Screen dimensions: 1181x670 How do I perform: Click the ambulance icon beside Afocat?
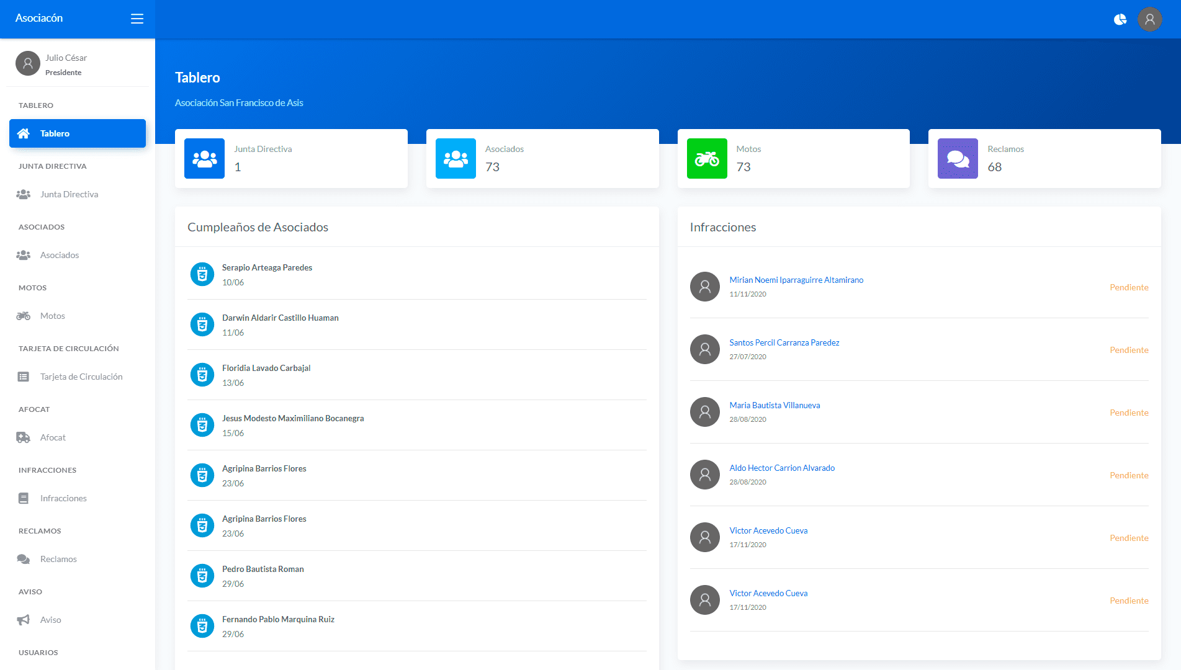pos(24,437)
